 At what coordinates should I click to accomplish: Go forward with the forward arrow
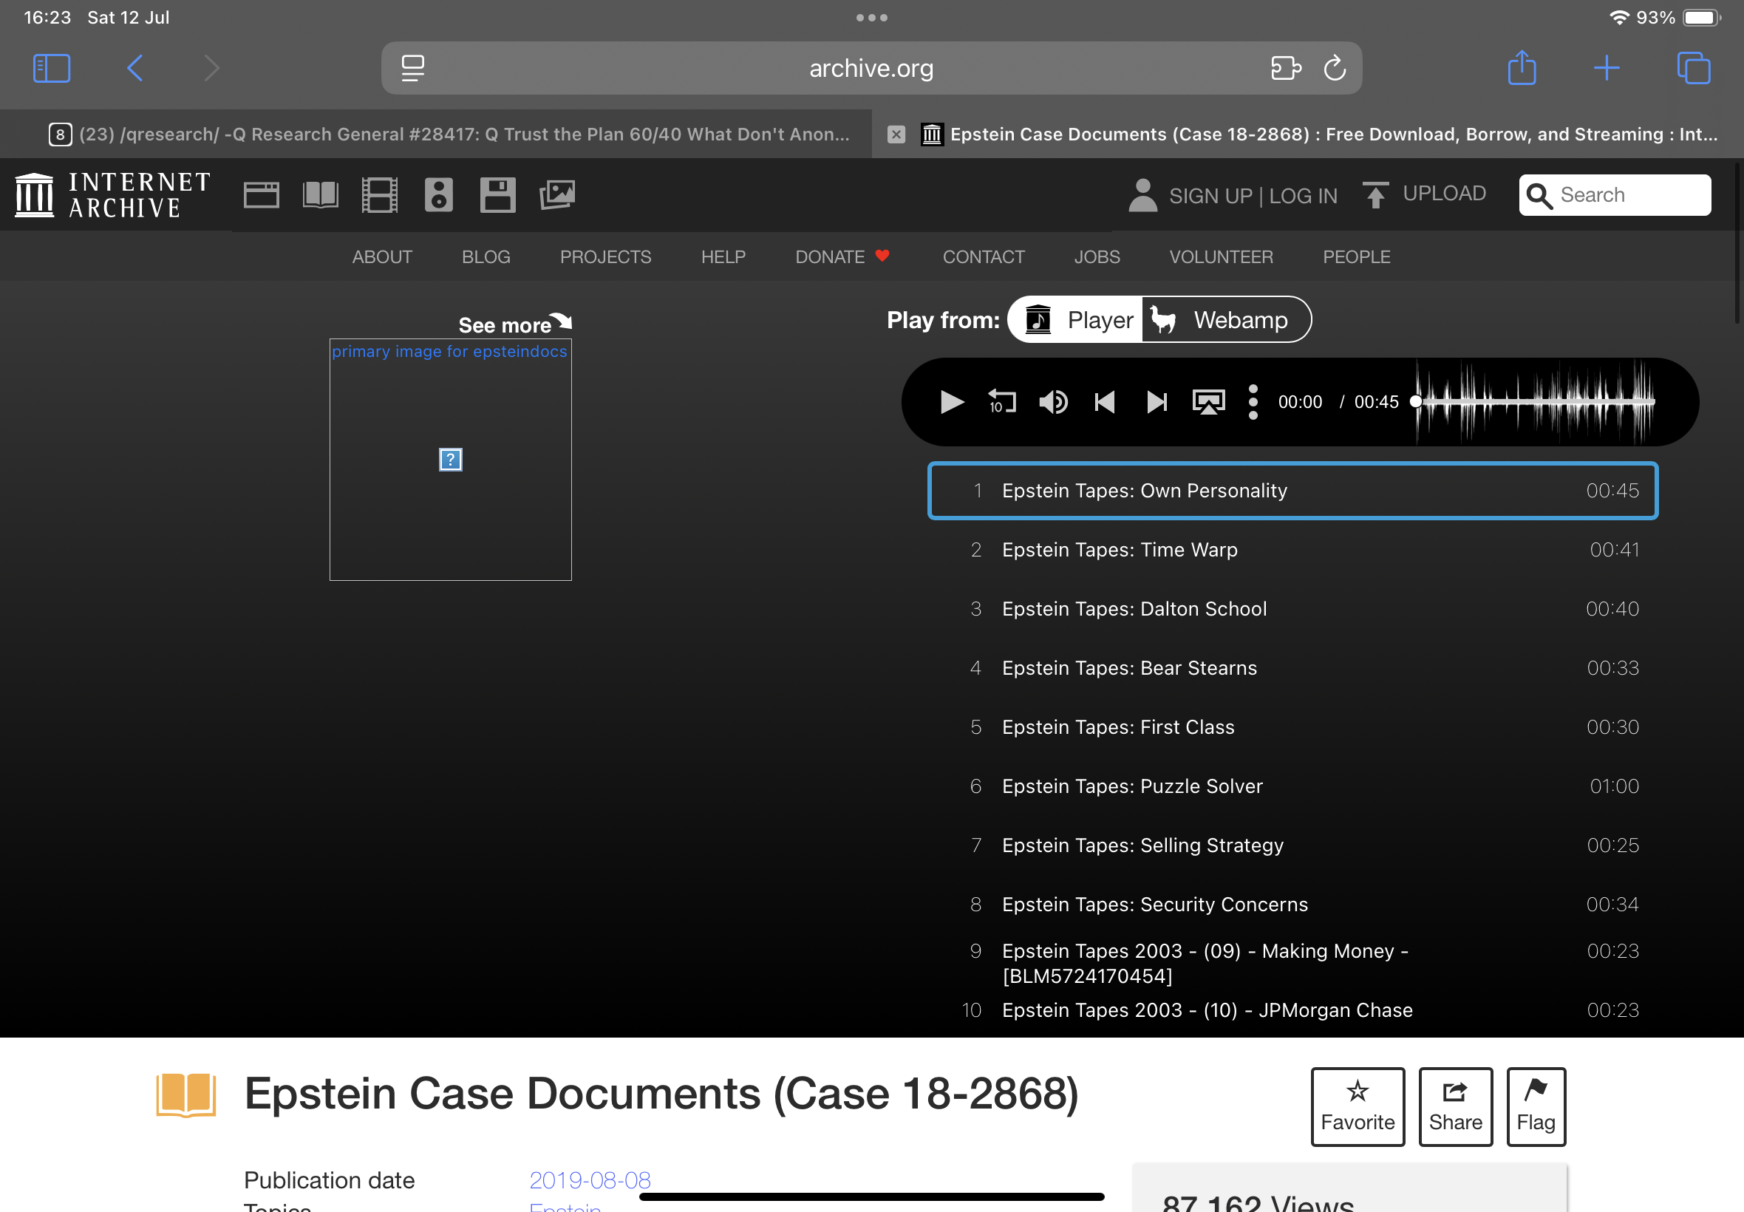pos(212,68)
